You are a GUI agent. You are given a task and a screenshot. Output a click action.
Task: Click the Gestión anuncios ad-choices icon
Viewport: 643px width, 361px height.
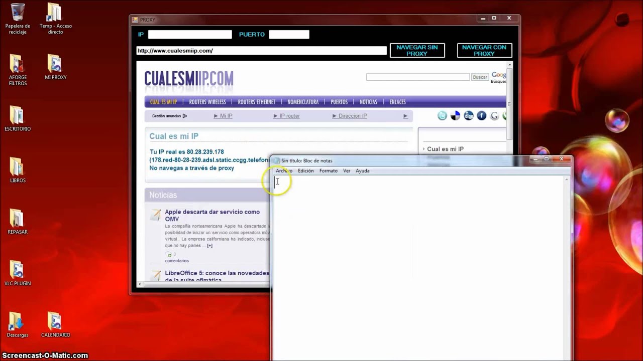[185, 116]
